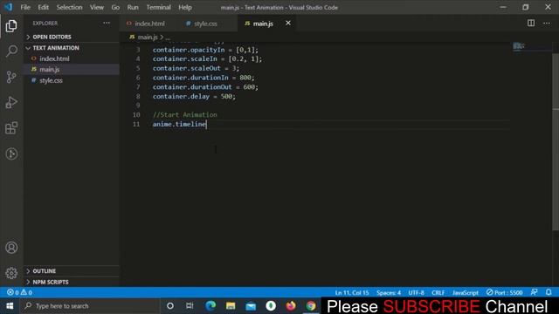
Task: Open Explorer more actions ellipsis
Action: [x=107, y=24]
